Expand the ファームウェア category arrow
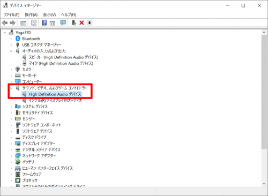 pyautogui.click(x=11, y=174)
